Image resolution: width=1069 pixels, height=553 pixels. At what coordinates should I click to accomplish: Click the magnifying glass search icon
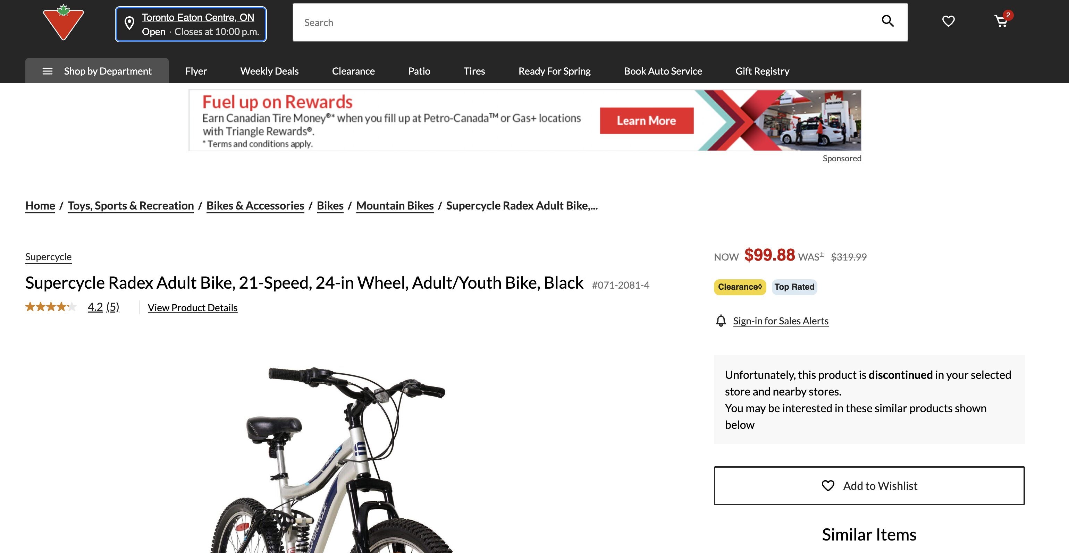click(888, 21)
